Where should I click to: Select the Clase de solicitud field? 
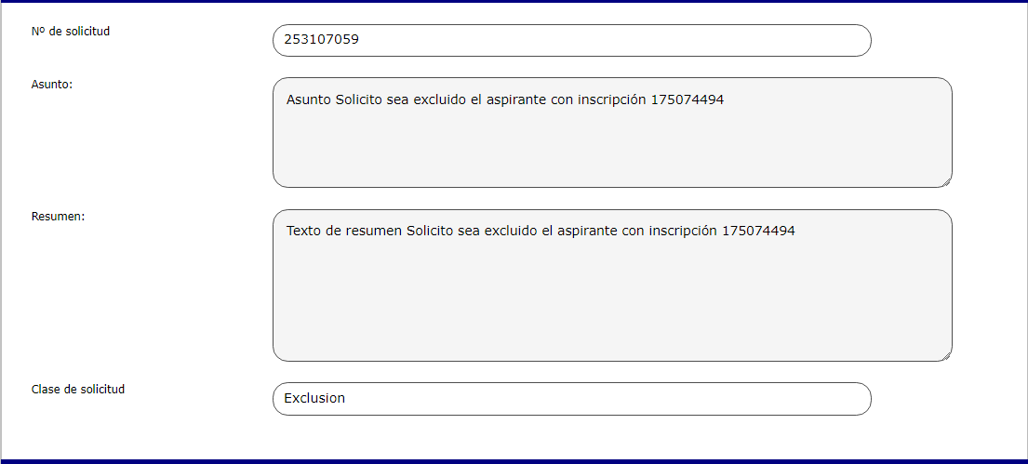(x=571, y=398)
